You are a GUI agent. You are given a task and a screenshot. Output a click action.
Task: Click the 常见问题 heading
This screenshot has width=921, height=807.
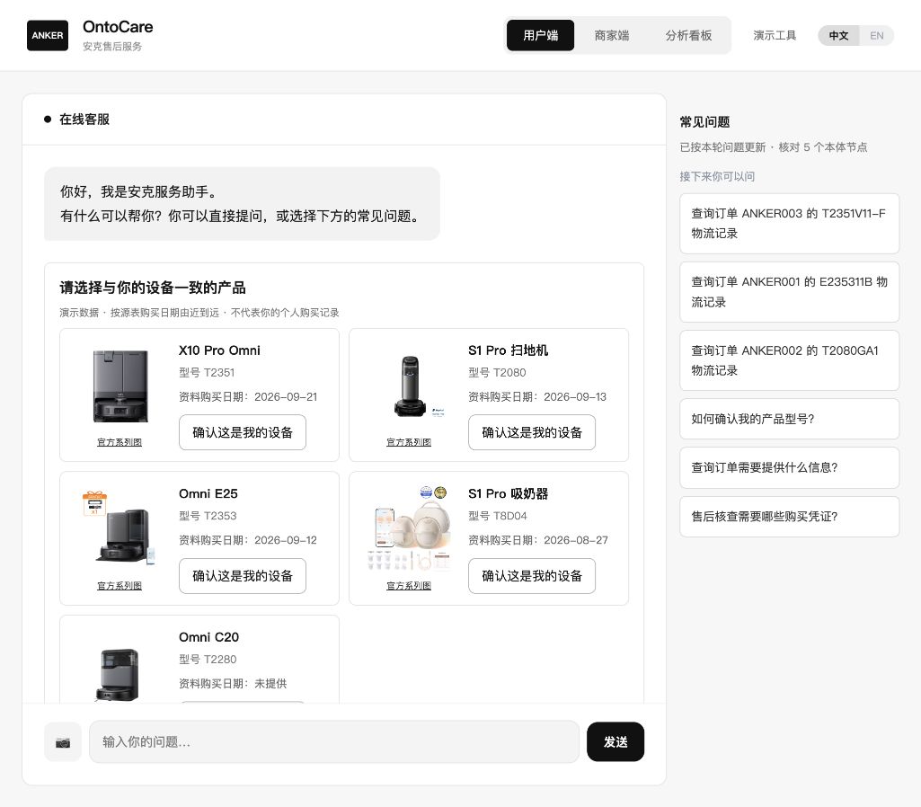(704, 122)
